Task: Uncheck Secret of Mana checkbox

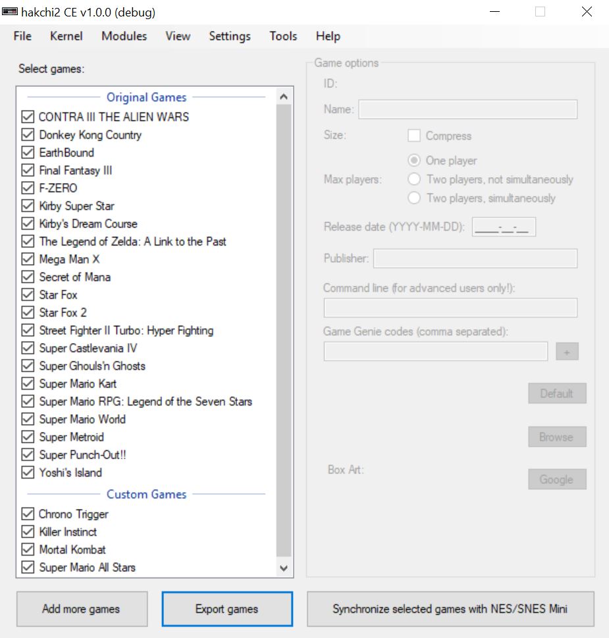Action: pyautogui.click(x=28, y=277)
